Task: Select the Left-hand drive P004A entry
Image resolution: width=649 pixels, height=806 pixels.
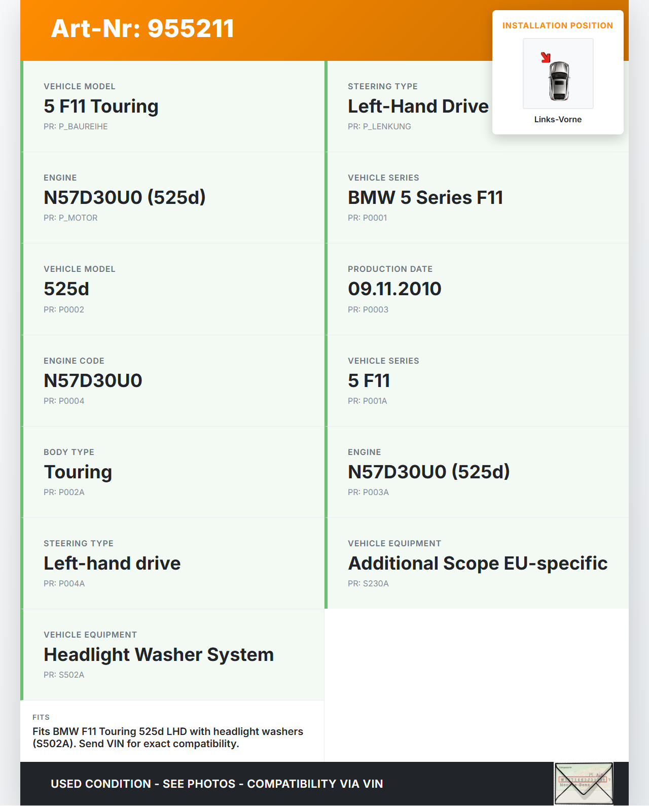Action: pyautogui.click(x=112, y=564)
